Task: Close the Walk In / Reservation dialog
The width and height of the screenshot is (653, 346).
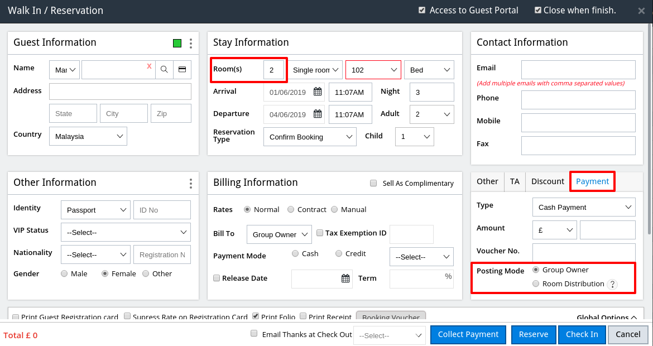Action: coord(641,11)
